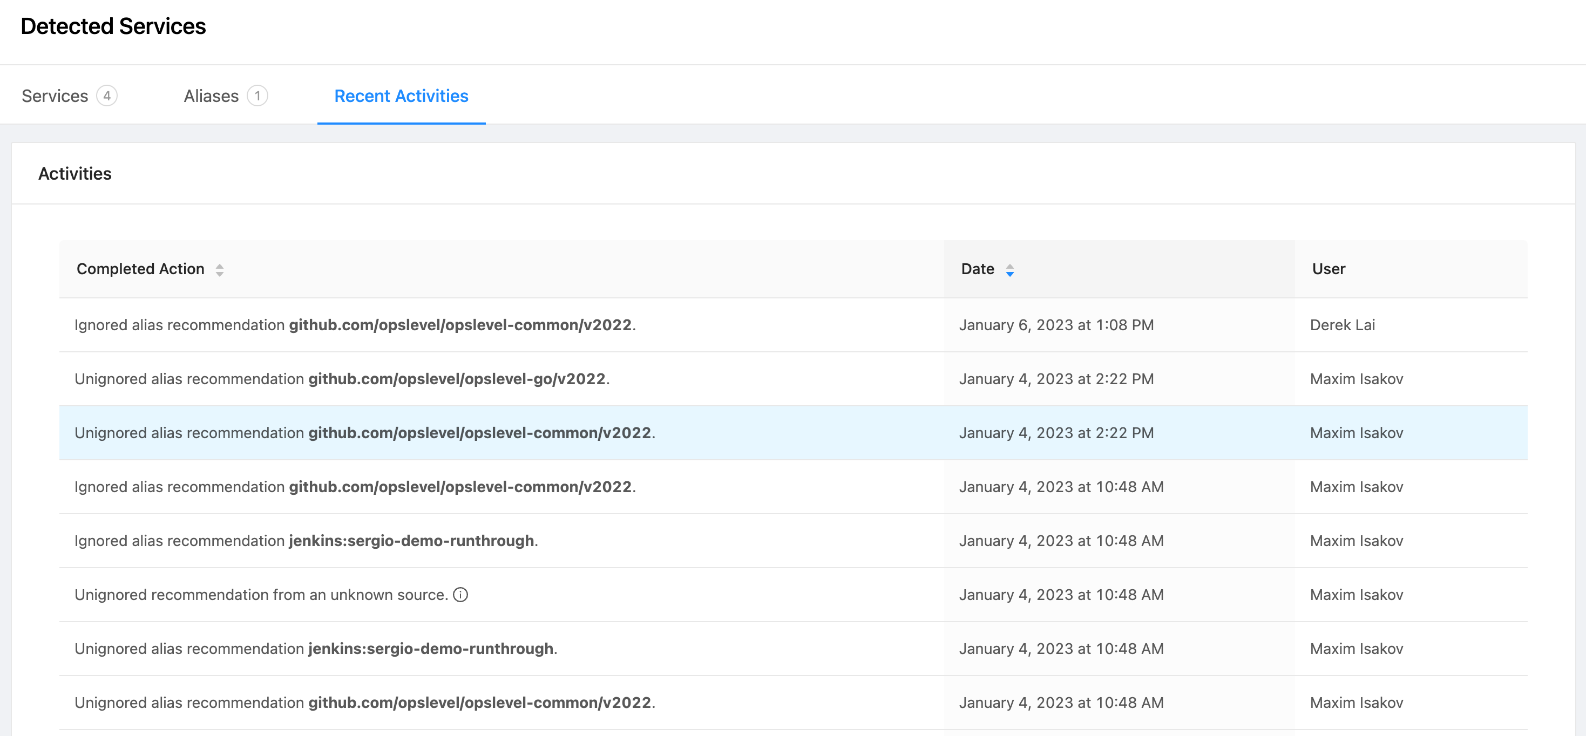Select the Recent Activities tab
Viewport: 1586px width, 736px height.
tap(401, 96)
